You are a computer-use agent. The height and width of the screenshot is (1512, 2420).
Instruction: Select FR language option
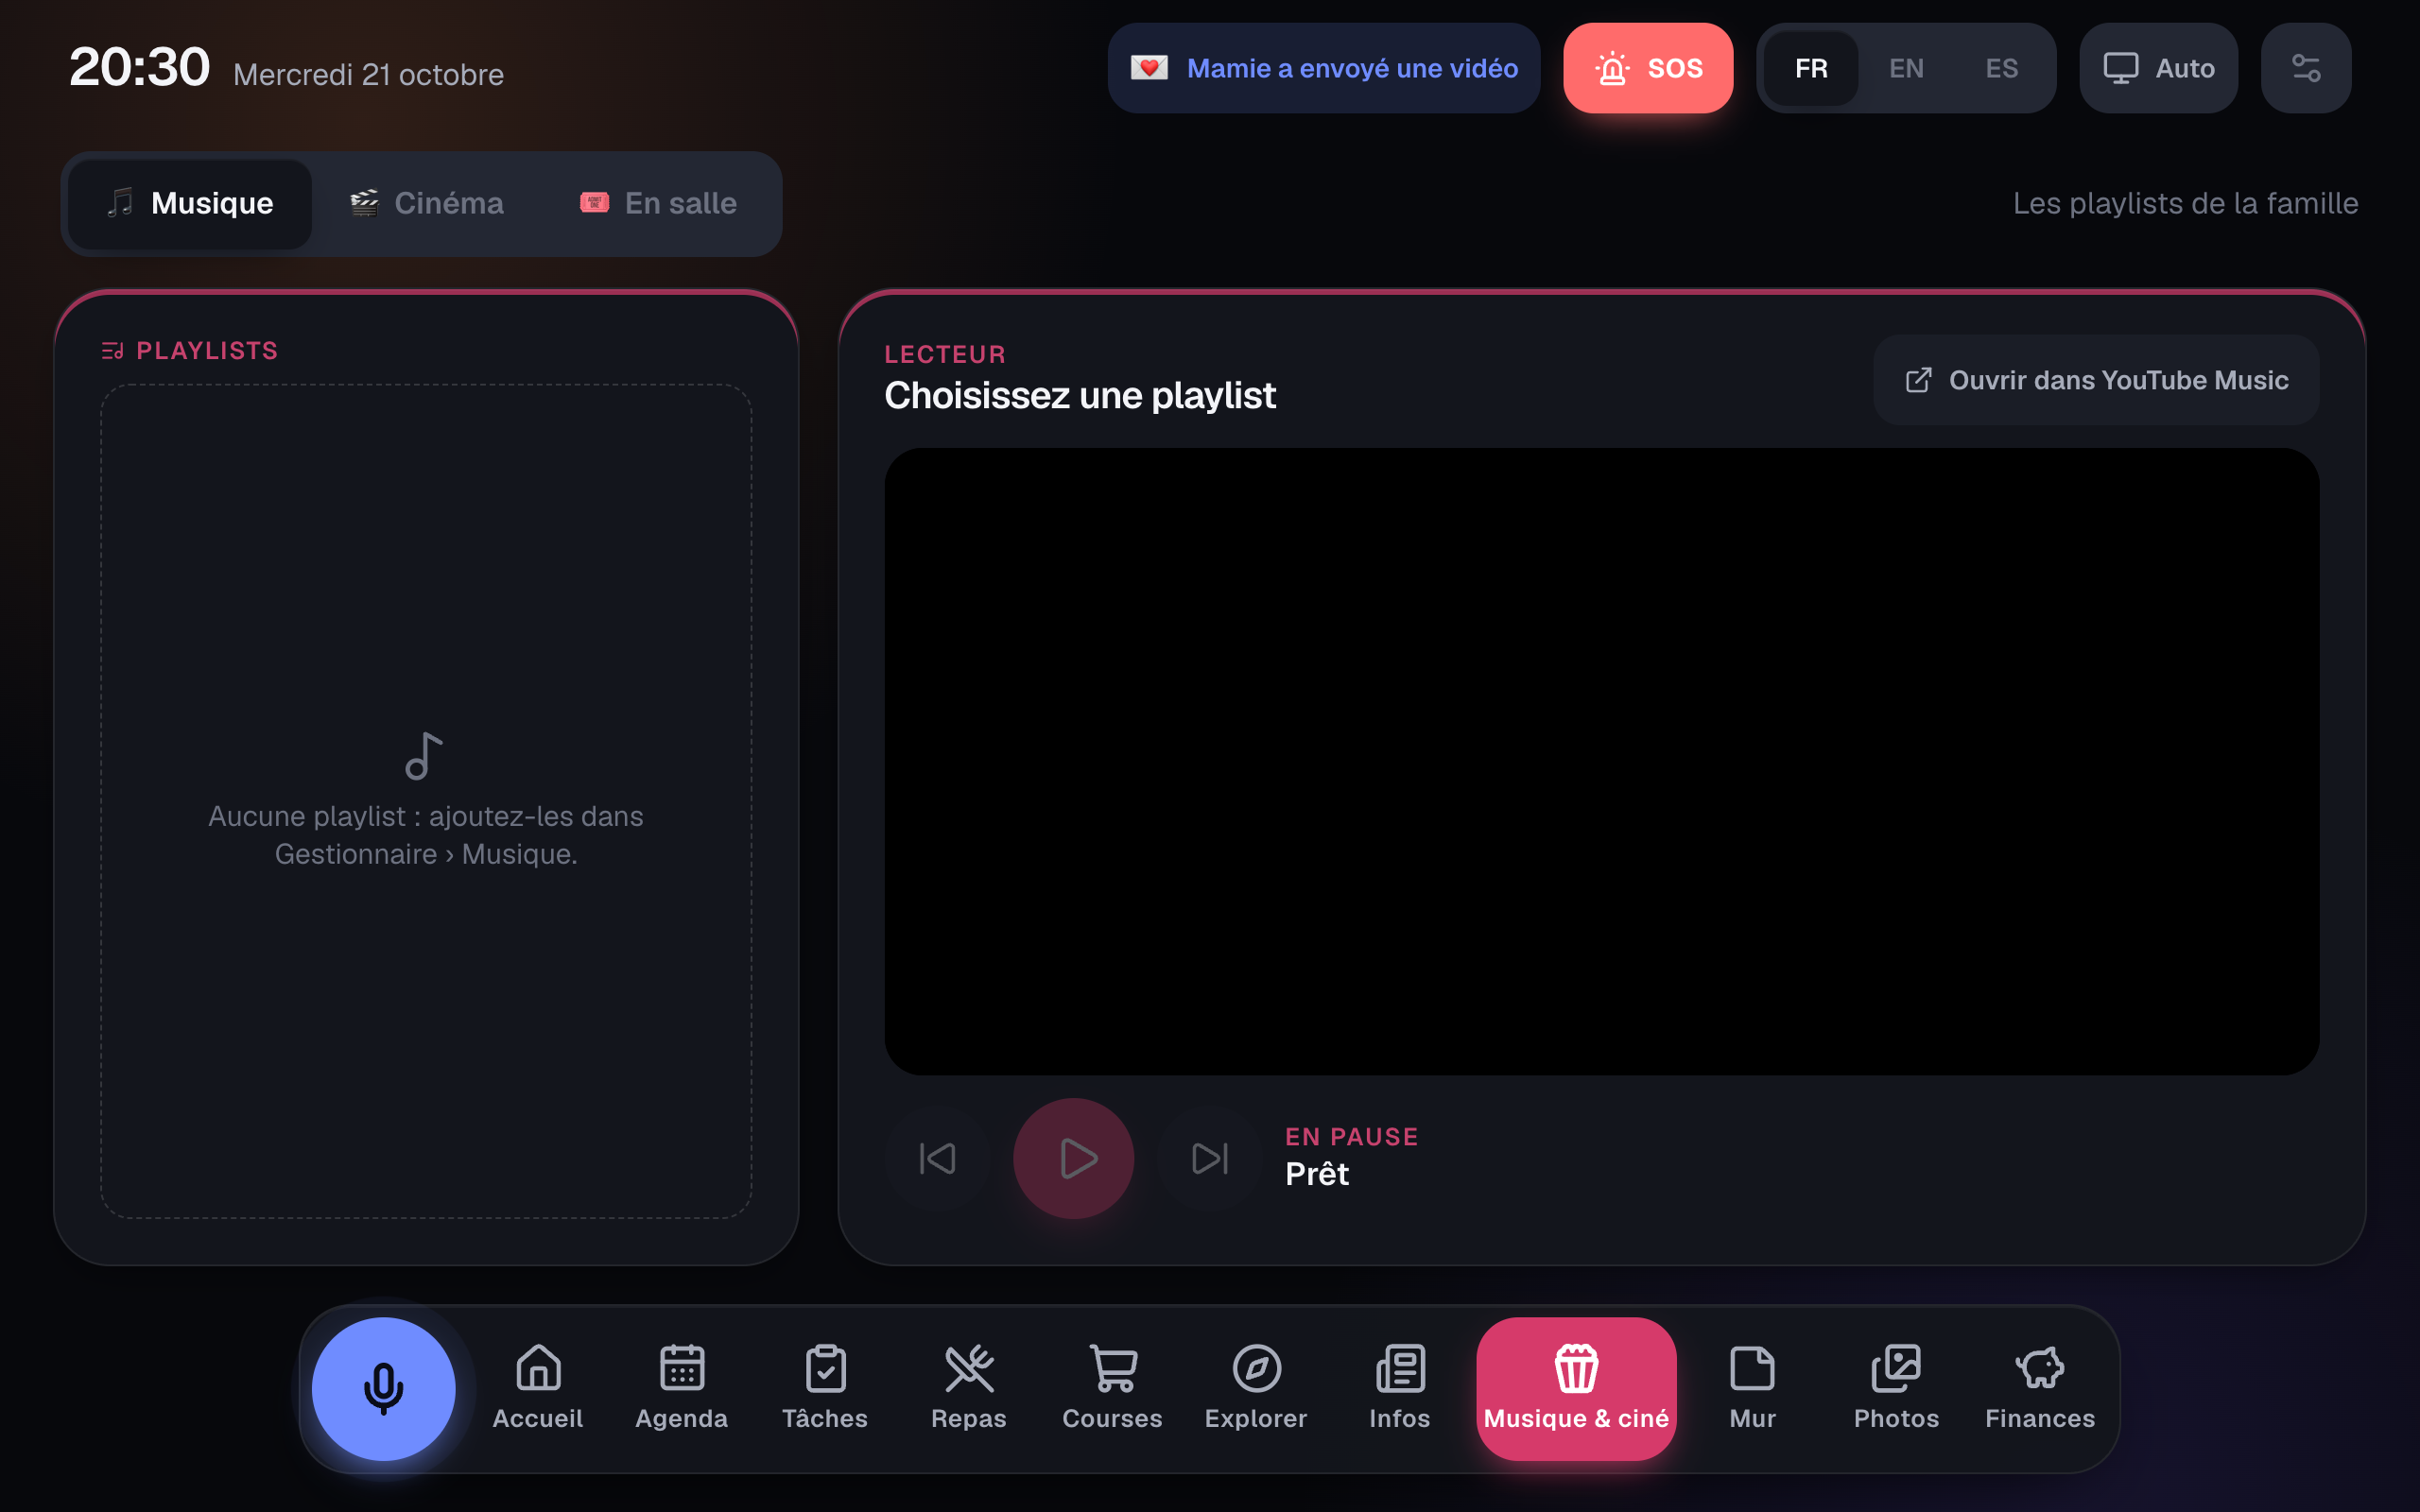(x=1811, y=68)
